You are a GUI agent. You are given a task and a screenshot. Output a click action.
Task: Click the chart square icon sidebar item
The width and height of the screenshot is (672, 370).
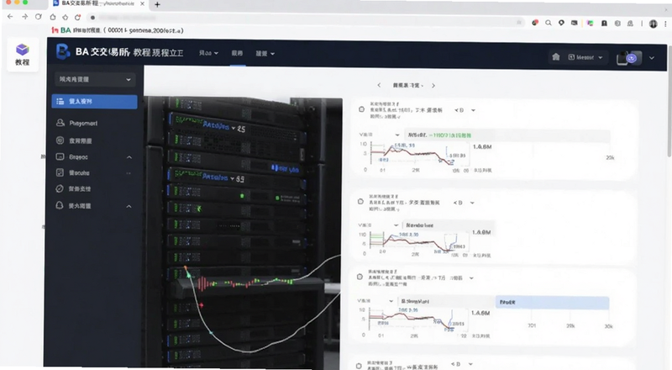tap(60, 172)
